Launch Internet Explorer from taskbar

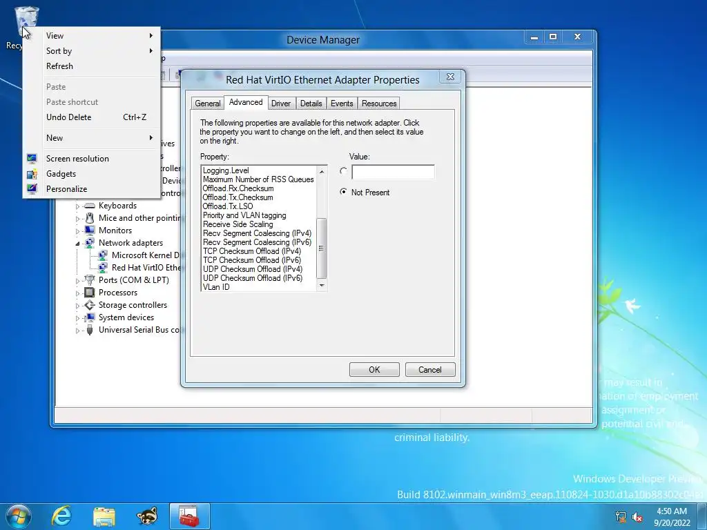tap(61, 516)
